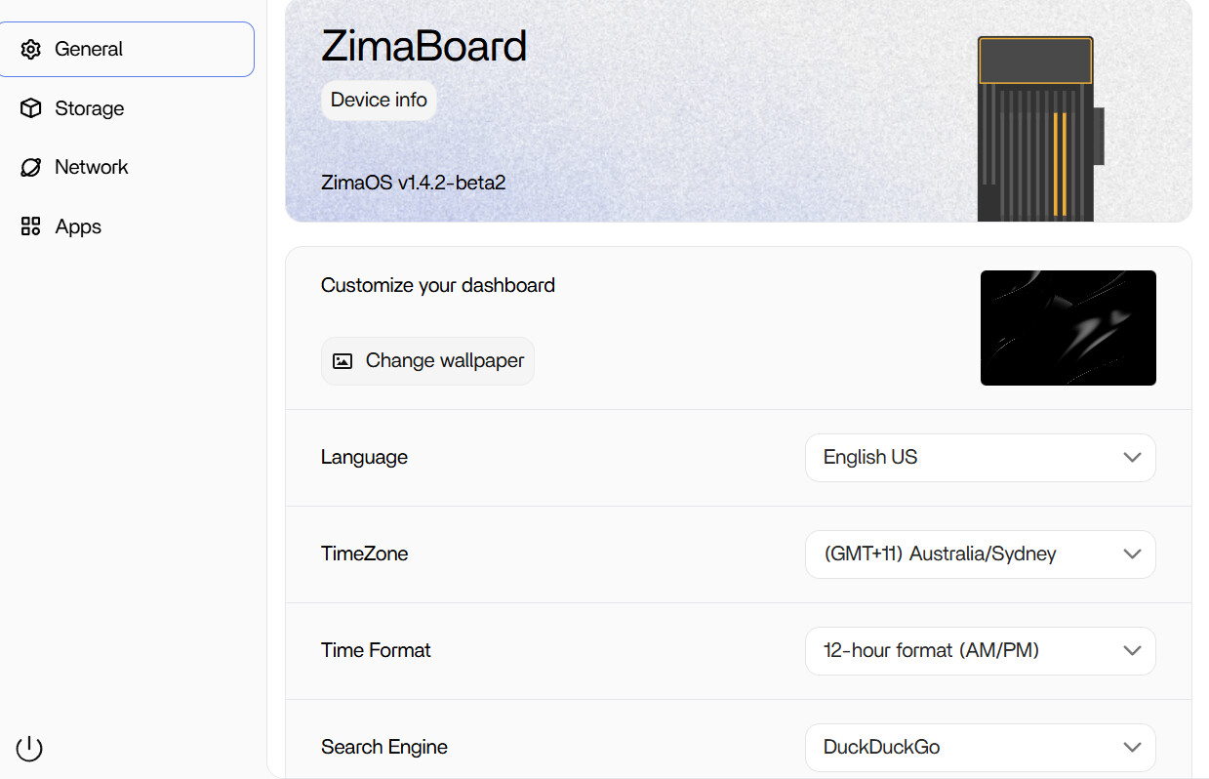
Task: Click the Customize your dashboard heading
Action: tap(438, 285)
